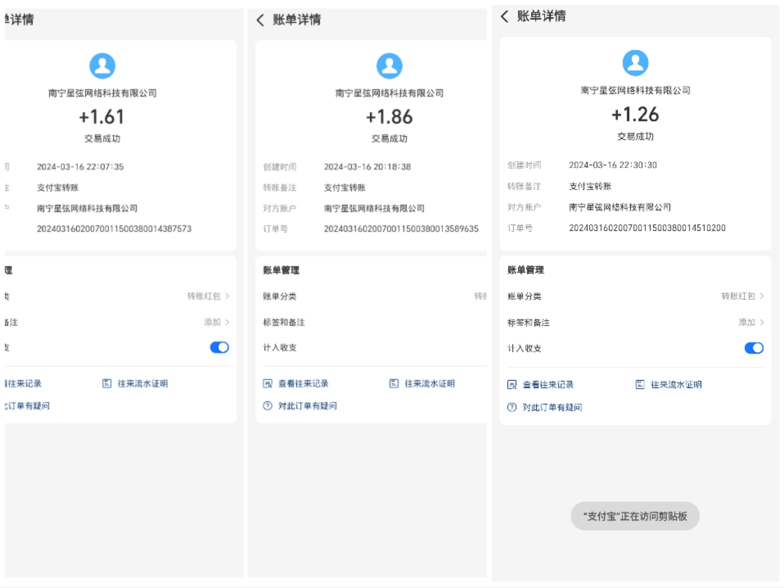Image resolution: width=784 pixels, height=588 pixels.
Task: Tap 账单详情 title on the +1.26 screen
Action: 541,16
